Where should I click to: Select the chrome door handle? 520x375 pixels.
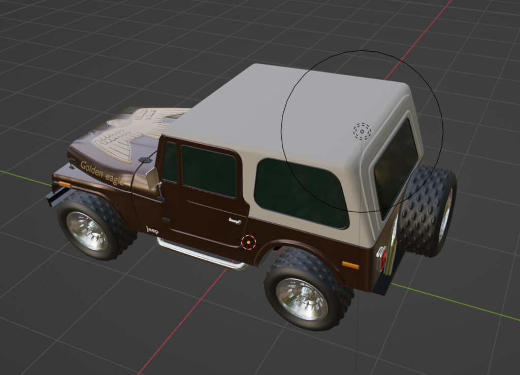point(235,221)
